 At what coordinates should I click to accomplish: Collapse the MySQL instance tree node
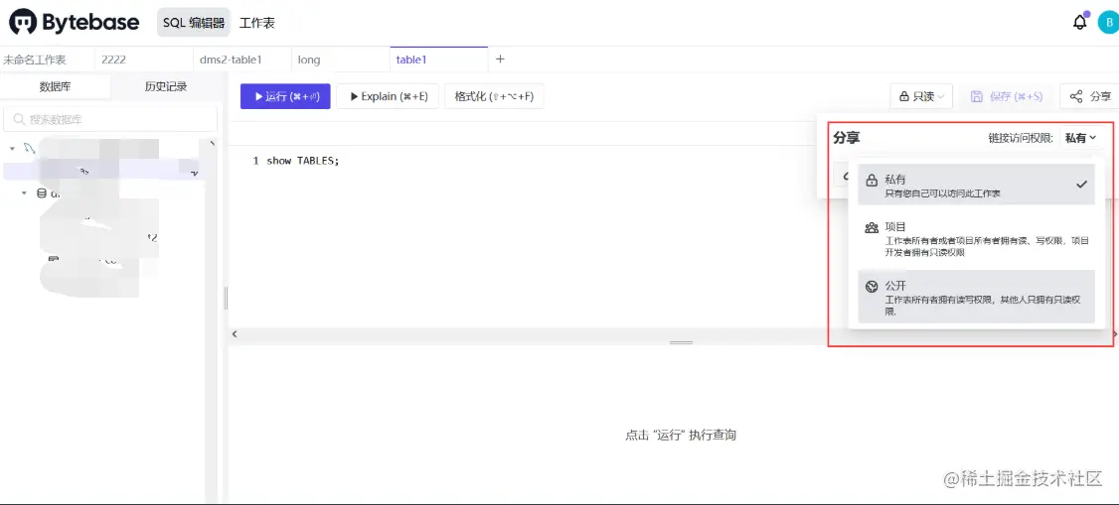pos(12,149)
